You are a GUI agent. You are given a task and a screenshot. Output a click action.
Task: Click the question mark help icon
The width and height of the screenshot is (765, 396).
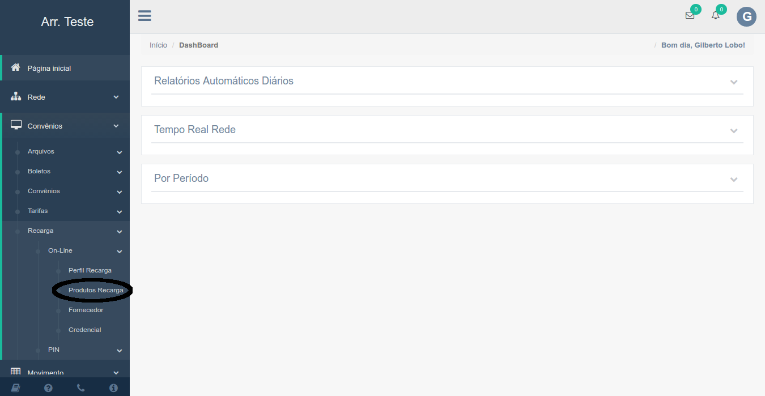click(48, 388)
